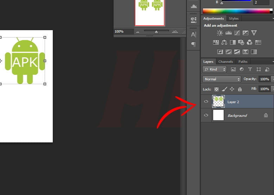The width and height of the screenshot is (274, 195).
Task: Add a Color Lookup adjustment
Action: 258,42
